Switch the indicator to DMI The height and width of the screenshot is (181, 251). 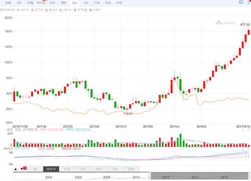tap(131, 169)
